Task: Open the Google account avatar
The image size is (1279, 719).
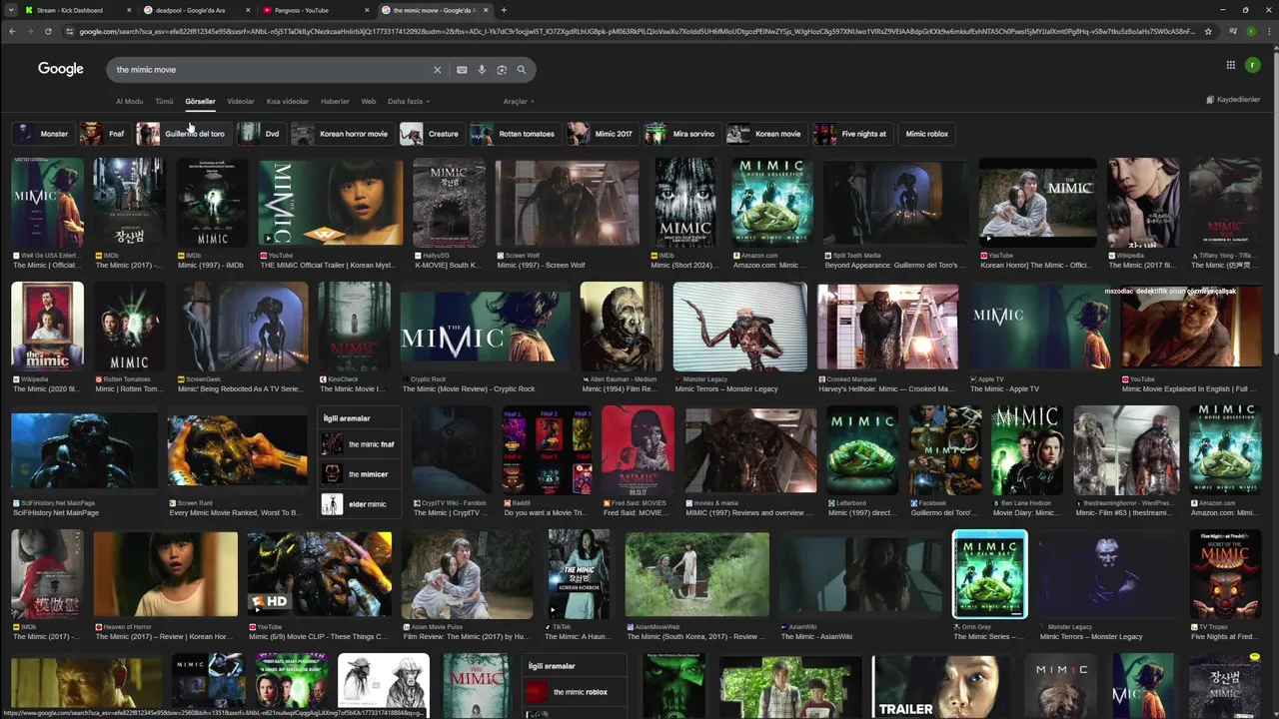Action: [1252, 65]
